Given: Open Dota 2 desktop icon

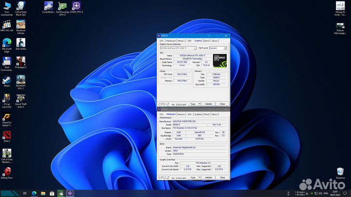Looking at the screenshot, I should (7, 137).
